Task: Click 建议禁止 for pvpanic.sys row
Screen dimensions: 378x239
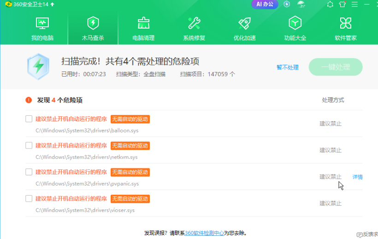Action: coord(331,177)
